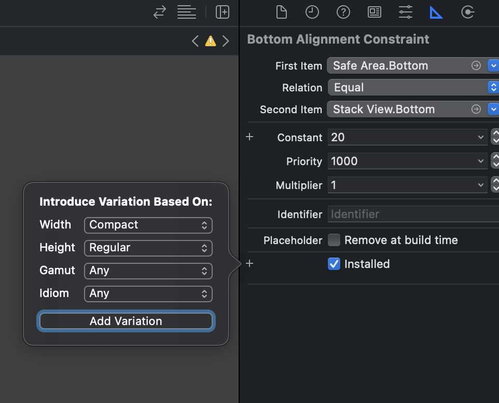Enable Remove at build time placeholder
Image resolution: width=499 pixels, height=403 pixels.
(x=334, y=240)
